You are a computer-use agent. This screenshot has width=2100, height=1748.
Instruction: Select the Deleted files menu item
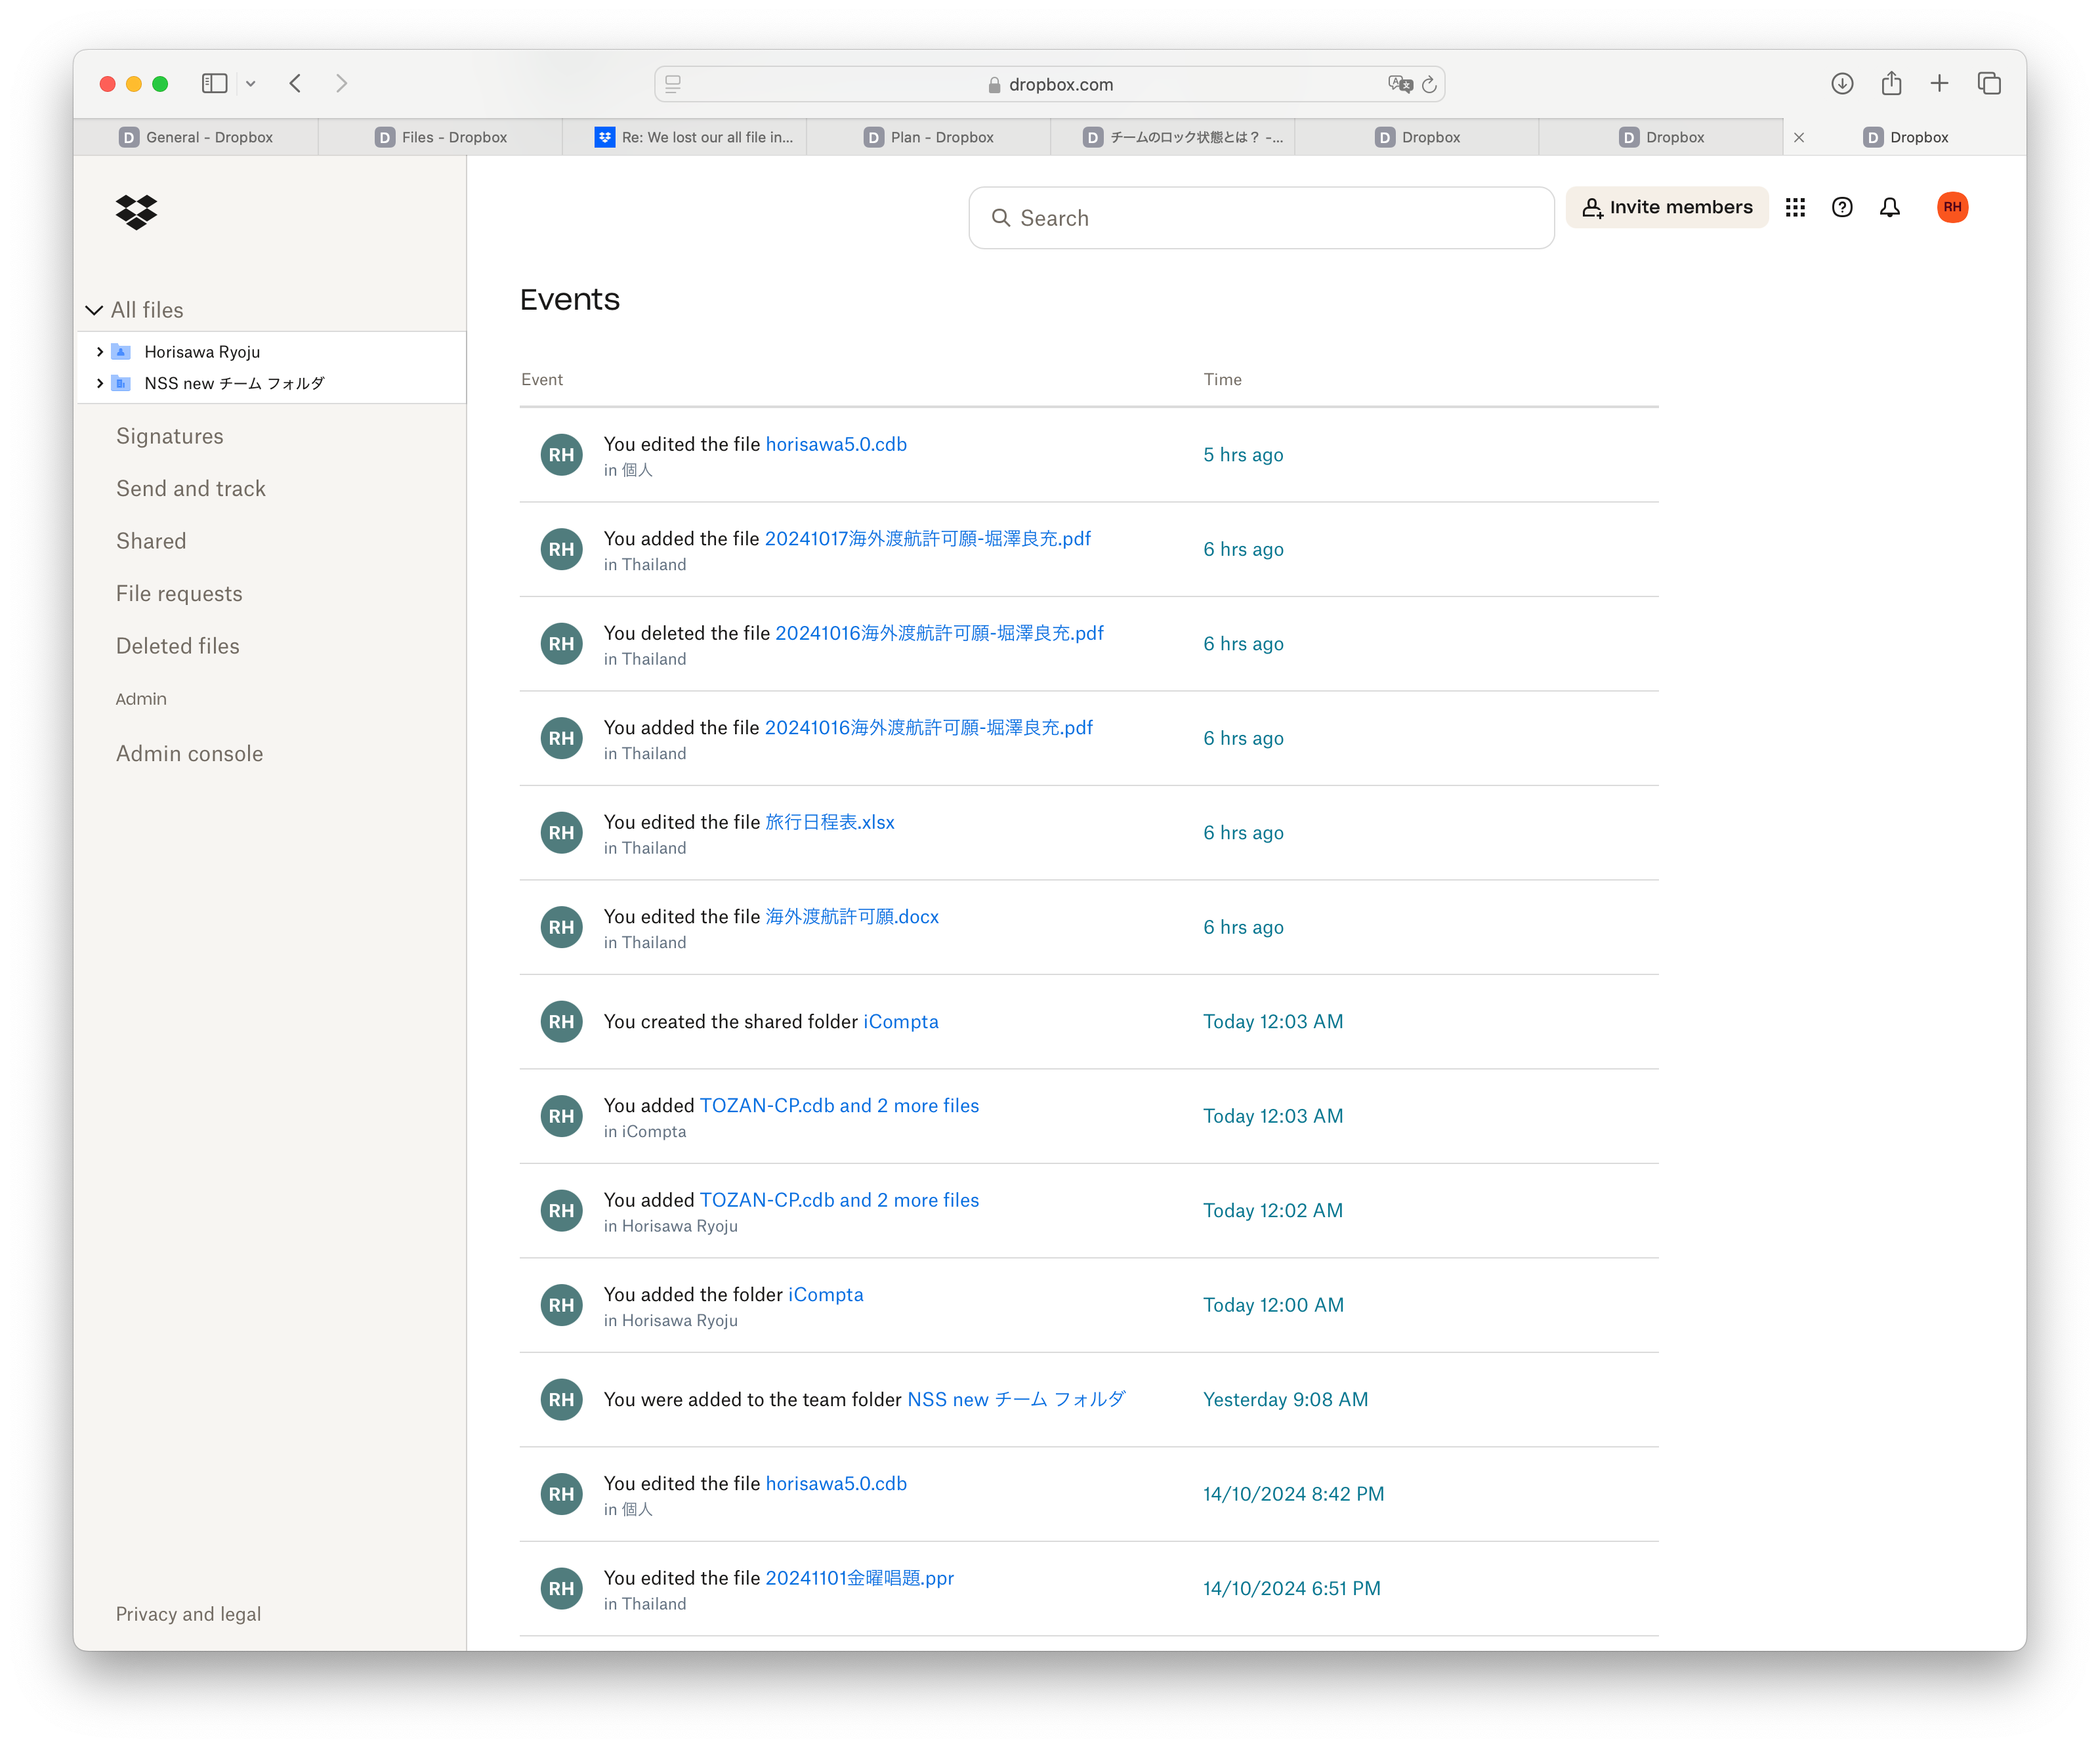[175, 646]
